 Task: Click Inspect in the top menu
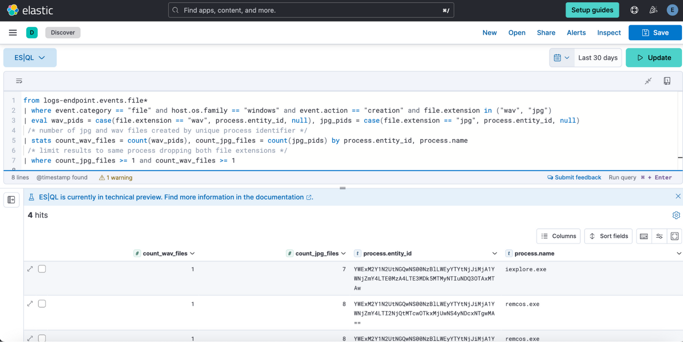coord(609,33)
